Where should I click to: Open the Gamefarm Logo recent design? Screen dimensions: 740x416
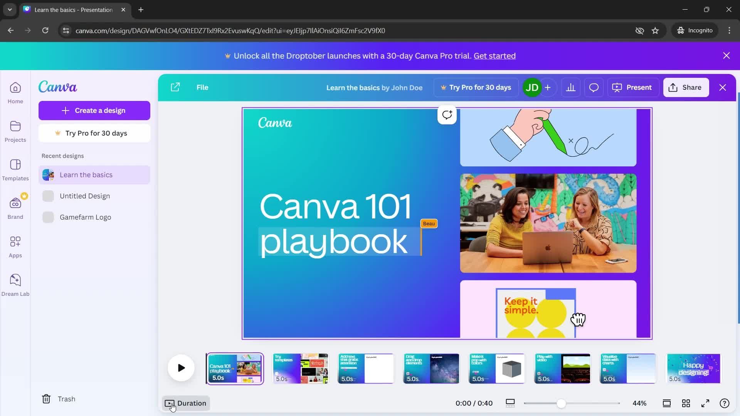click(94, 217)
